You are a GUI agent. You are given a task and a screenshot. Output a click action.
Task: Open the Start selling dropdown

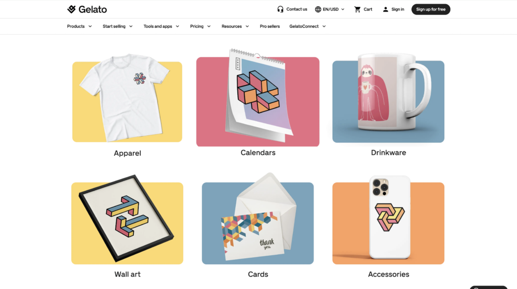(x=118, y=26)
